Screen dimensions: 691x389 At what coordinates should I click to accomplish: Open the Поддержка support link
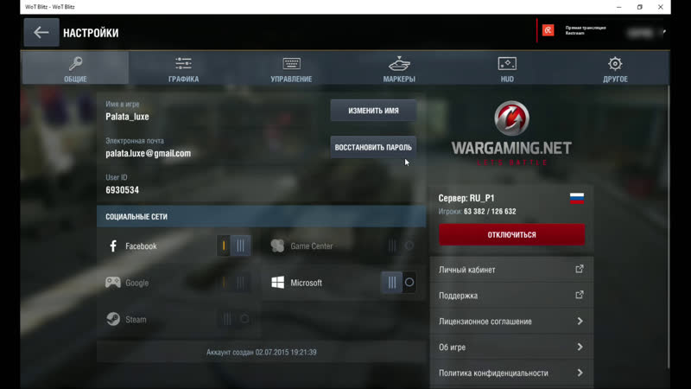(511, 296)
